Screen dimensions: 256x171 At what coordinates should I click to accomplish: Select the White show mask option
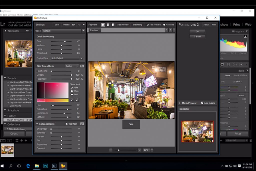coord(72,91)
